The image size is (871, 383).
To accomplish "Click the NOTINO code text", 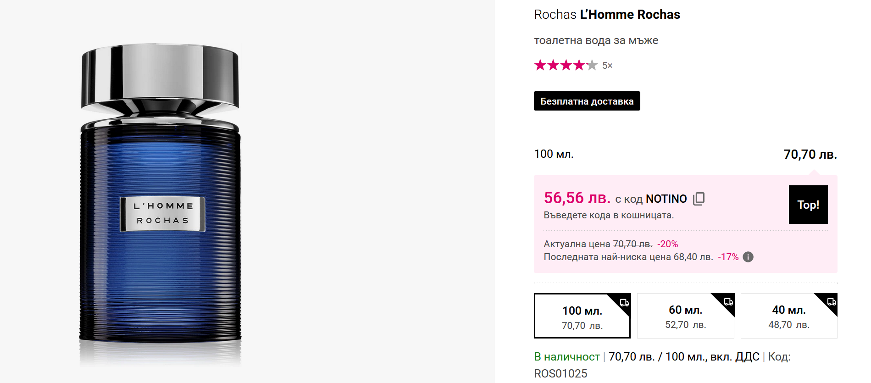I will 666,199.
